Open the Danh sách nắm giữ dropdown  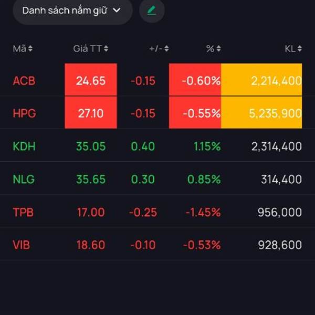pos(72,10)
